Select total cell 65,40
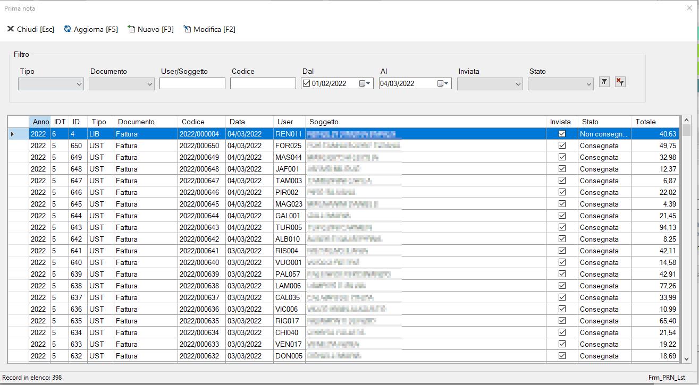This screenshot has height=385, width=699. 655,321
